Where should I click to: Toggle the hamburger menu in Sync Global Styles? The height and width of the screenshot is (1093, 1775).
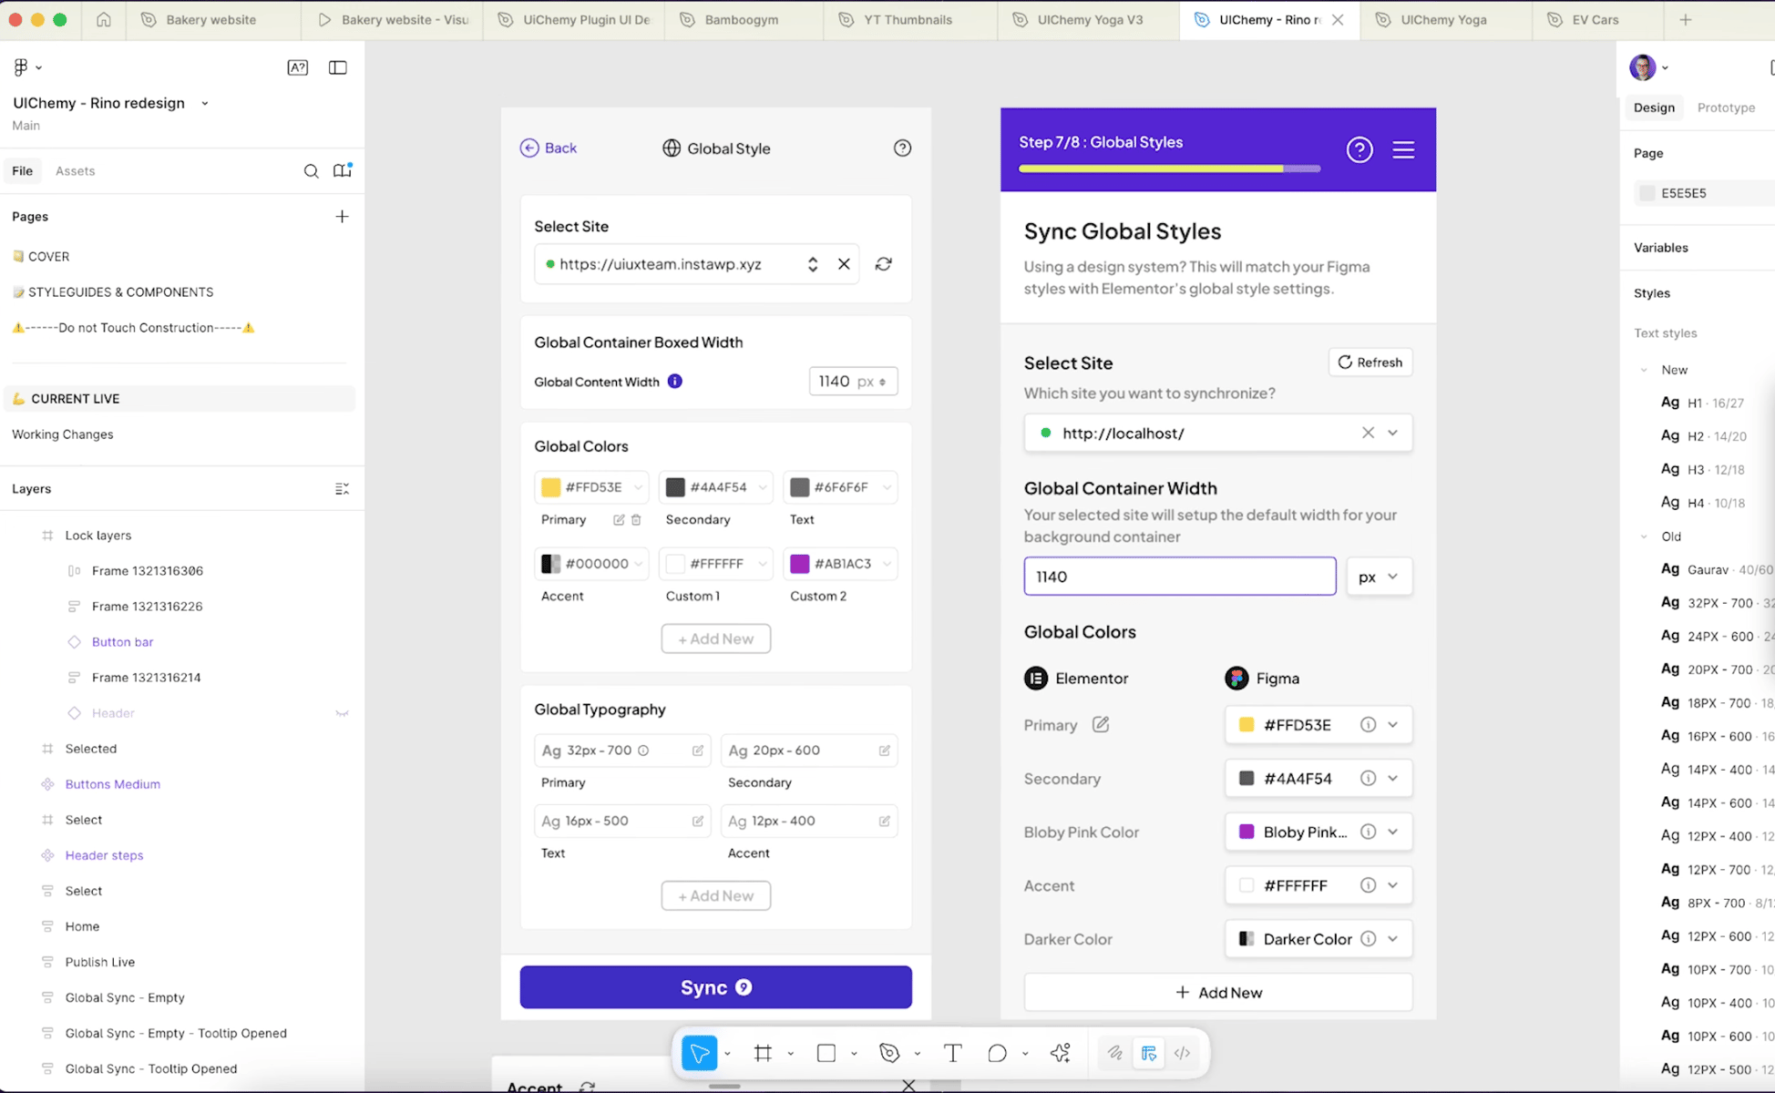(x=1403, y=149)
